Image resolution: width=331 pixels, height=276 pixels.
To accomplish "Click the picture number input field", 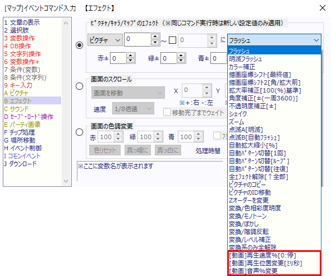I will point(137,39).
